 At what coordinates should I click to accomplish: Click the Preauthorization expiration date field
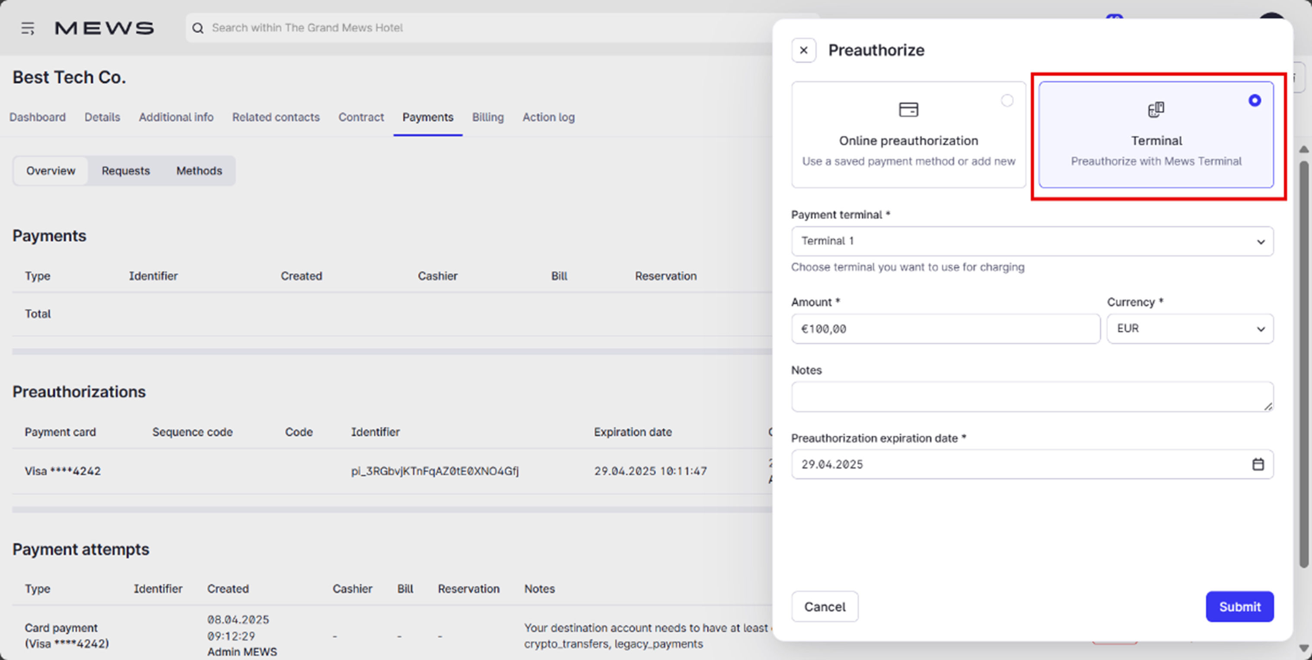point(1032,464)
